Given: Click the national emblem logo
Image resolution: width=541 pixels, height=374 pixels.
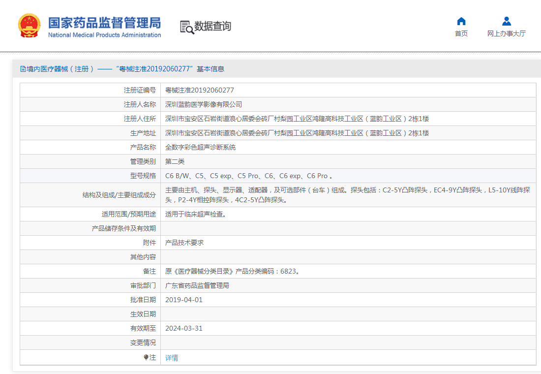Looking at the screenshot, I should (30, 26).
